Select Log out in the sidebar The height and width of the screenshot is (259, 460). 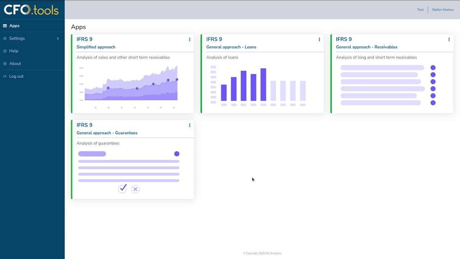click(32, 76)
